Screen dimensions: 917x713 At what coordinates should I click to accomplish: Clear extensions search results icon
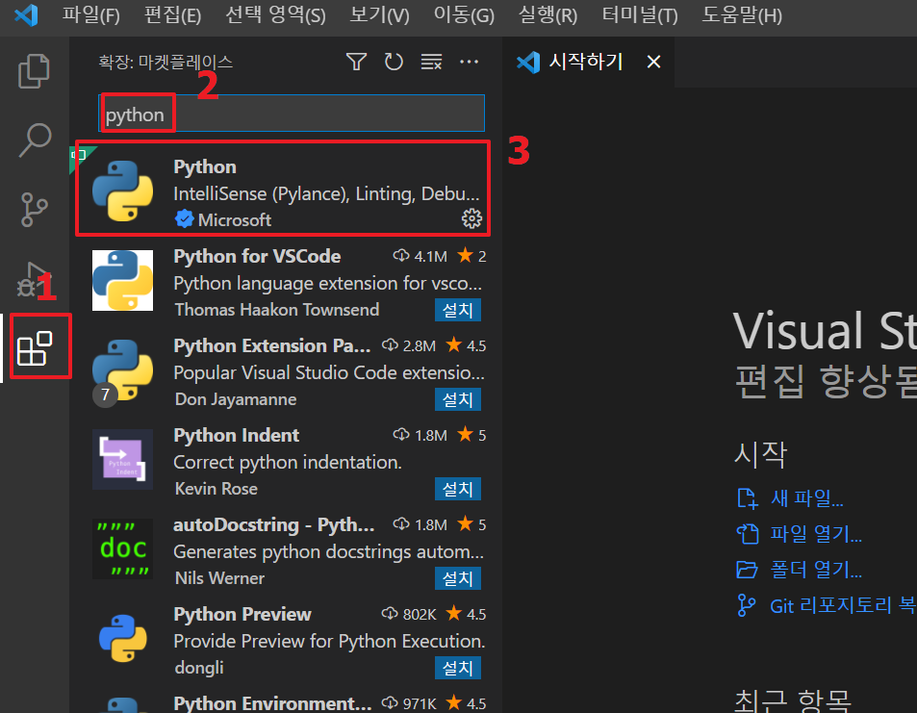point(432,62)
